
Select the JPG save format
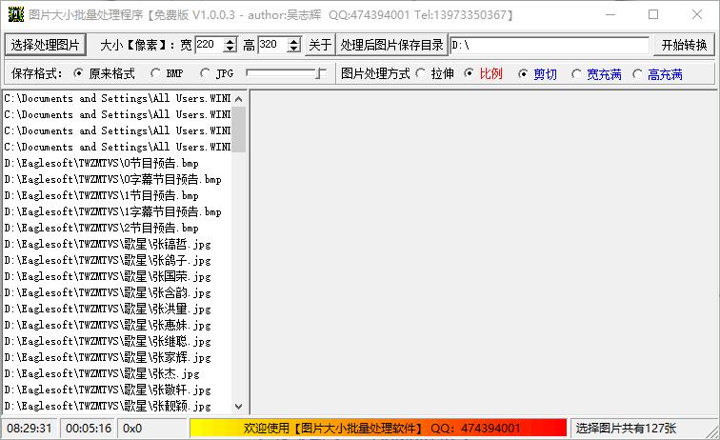click(x=217, y=73)
